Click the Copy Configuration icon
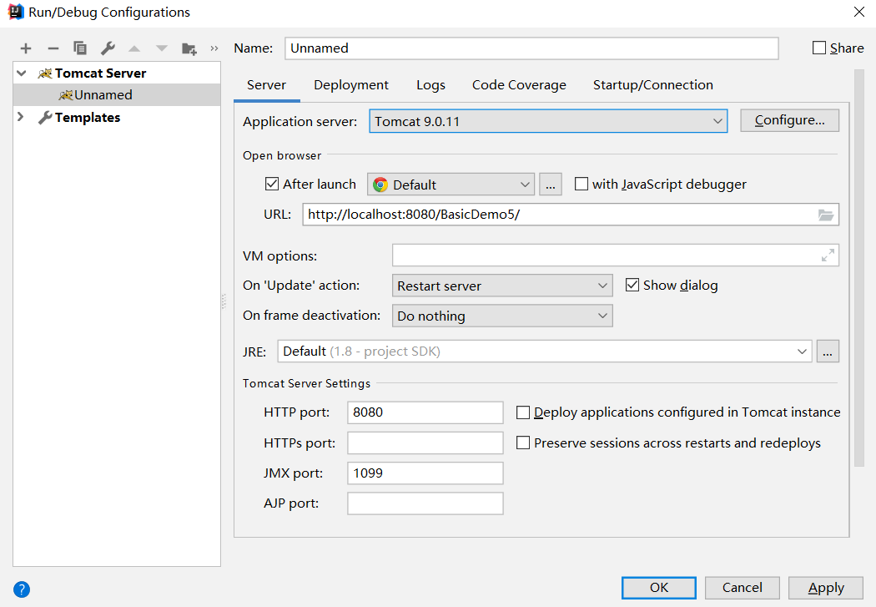The height and width of the screenshot is (607, 876). pos(80,48)
